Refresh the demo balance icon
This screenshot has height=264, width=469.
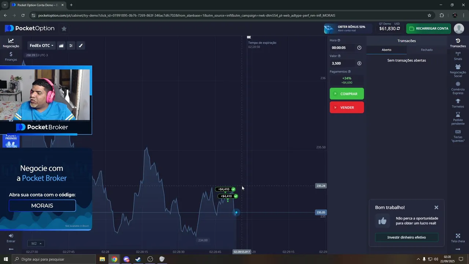tap(398, 29)
